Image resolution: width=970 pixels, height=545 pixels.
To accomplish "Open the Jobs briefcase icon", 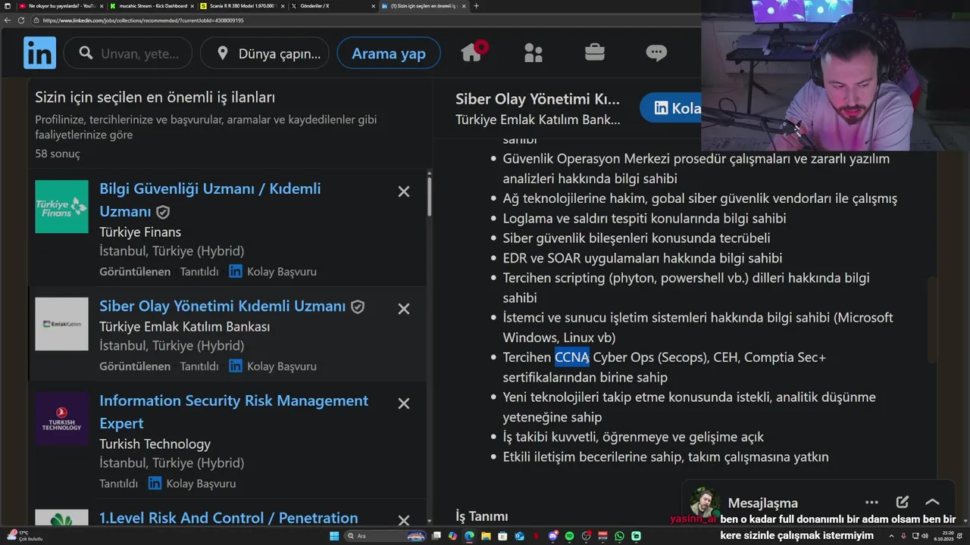I will tap(595, 52).
